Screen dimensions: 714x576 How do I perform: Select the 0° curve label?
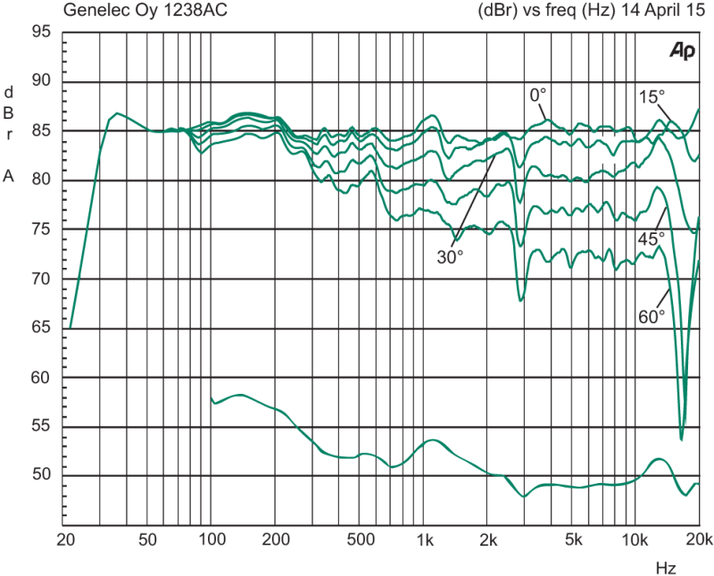click(x=538, y=96)
